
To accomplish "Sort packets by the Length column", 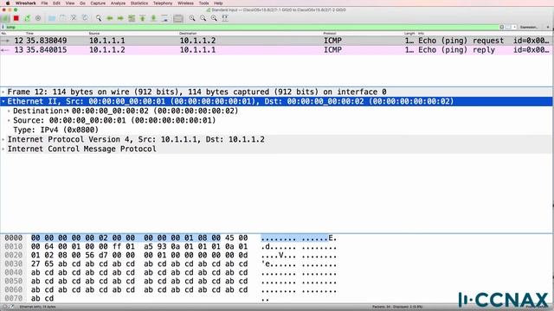I will point(409,33).
